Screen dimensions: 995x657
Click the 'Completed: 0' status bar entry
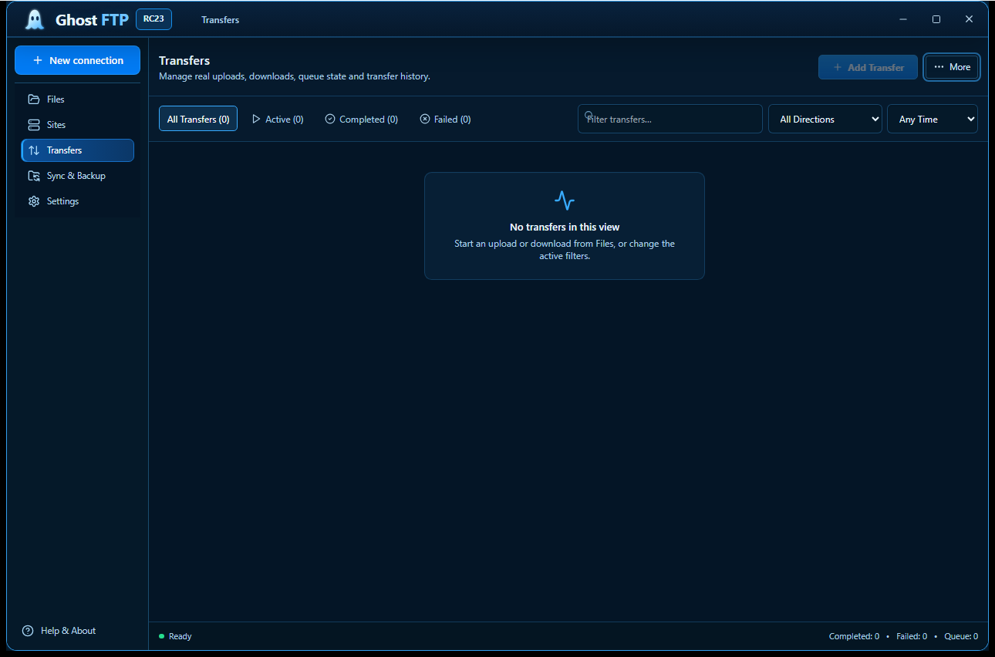tap(854, 636)
